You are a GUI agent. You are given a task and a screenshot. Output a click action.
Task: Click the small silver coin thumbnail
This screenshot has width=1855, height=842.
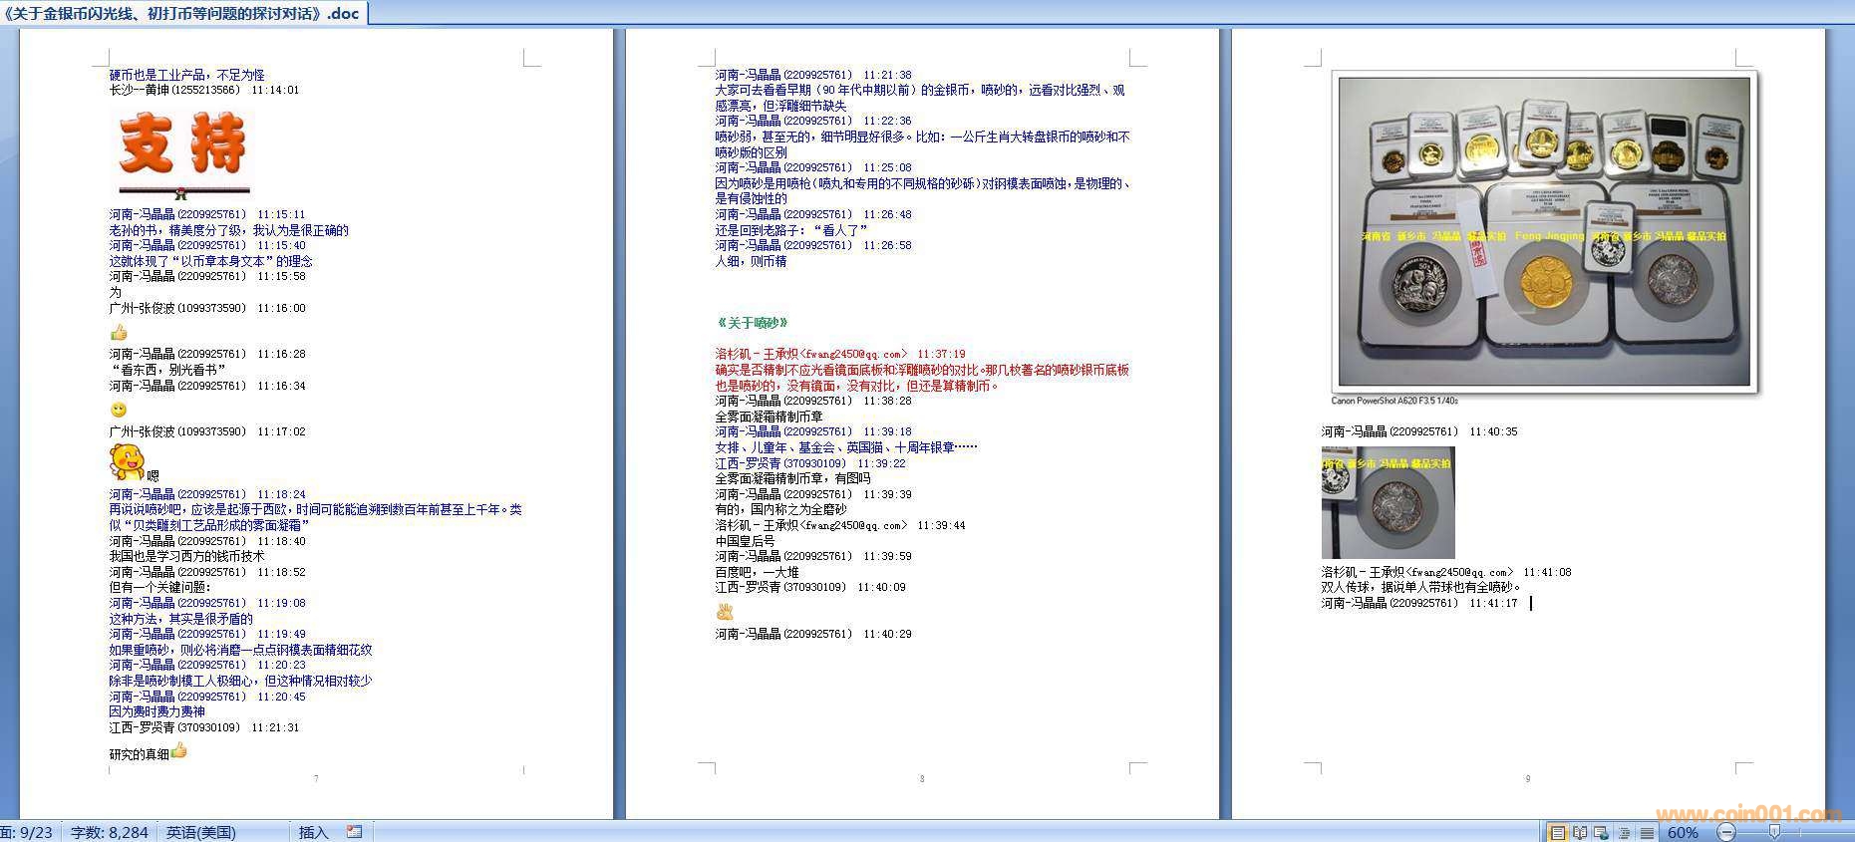pyautogui.click(x=1388, y=503)
